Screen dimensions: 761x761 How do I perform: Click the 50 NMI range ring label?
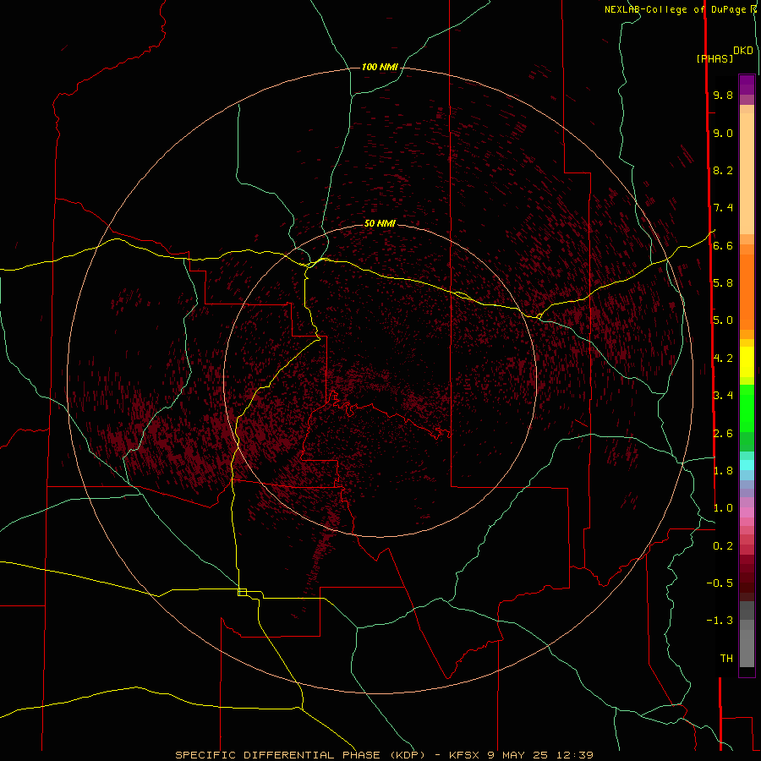[x=380, y=223]
